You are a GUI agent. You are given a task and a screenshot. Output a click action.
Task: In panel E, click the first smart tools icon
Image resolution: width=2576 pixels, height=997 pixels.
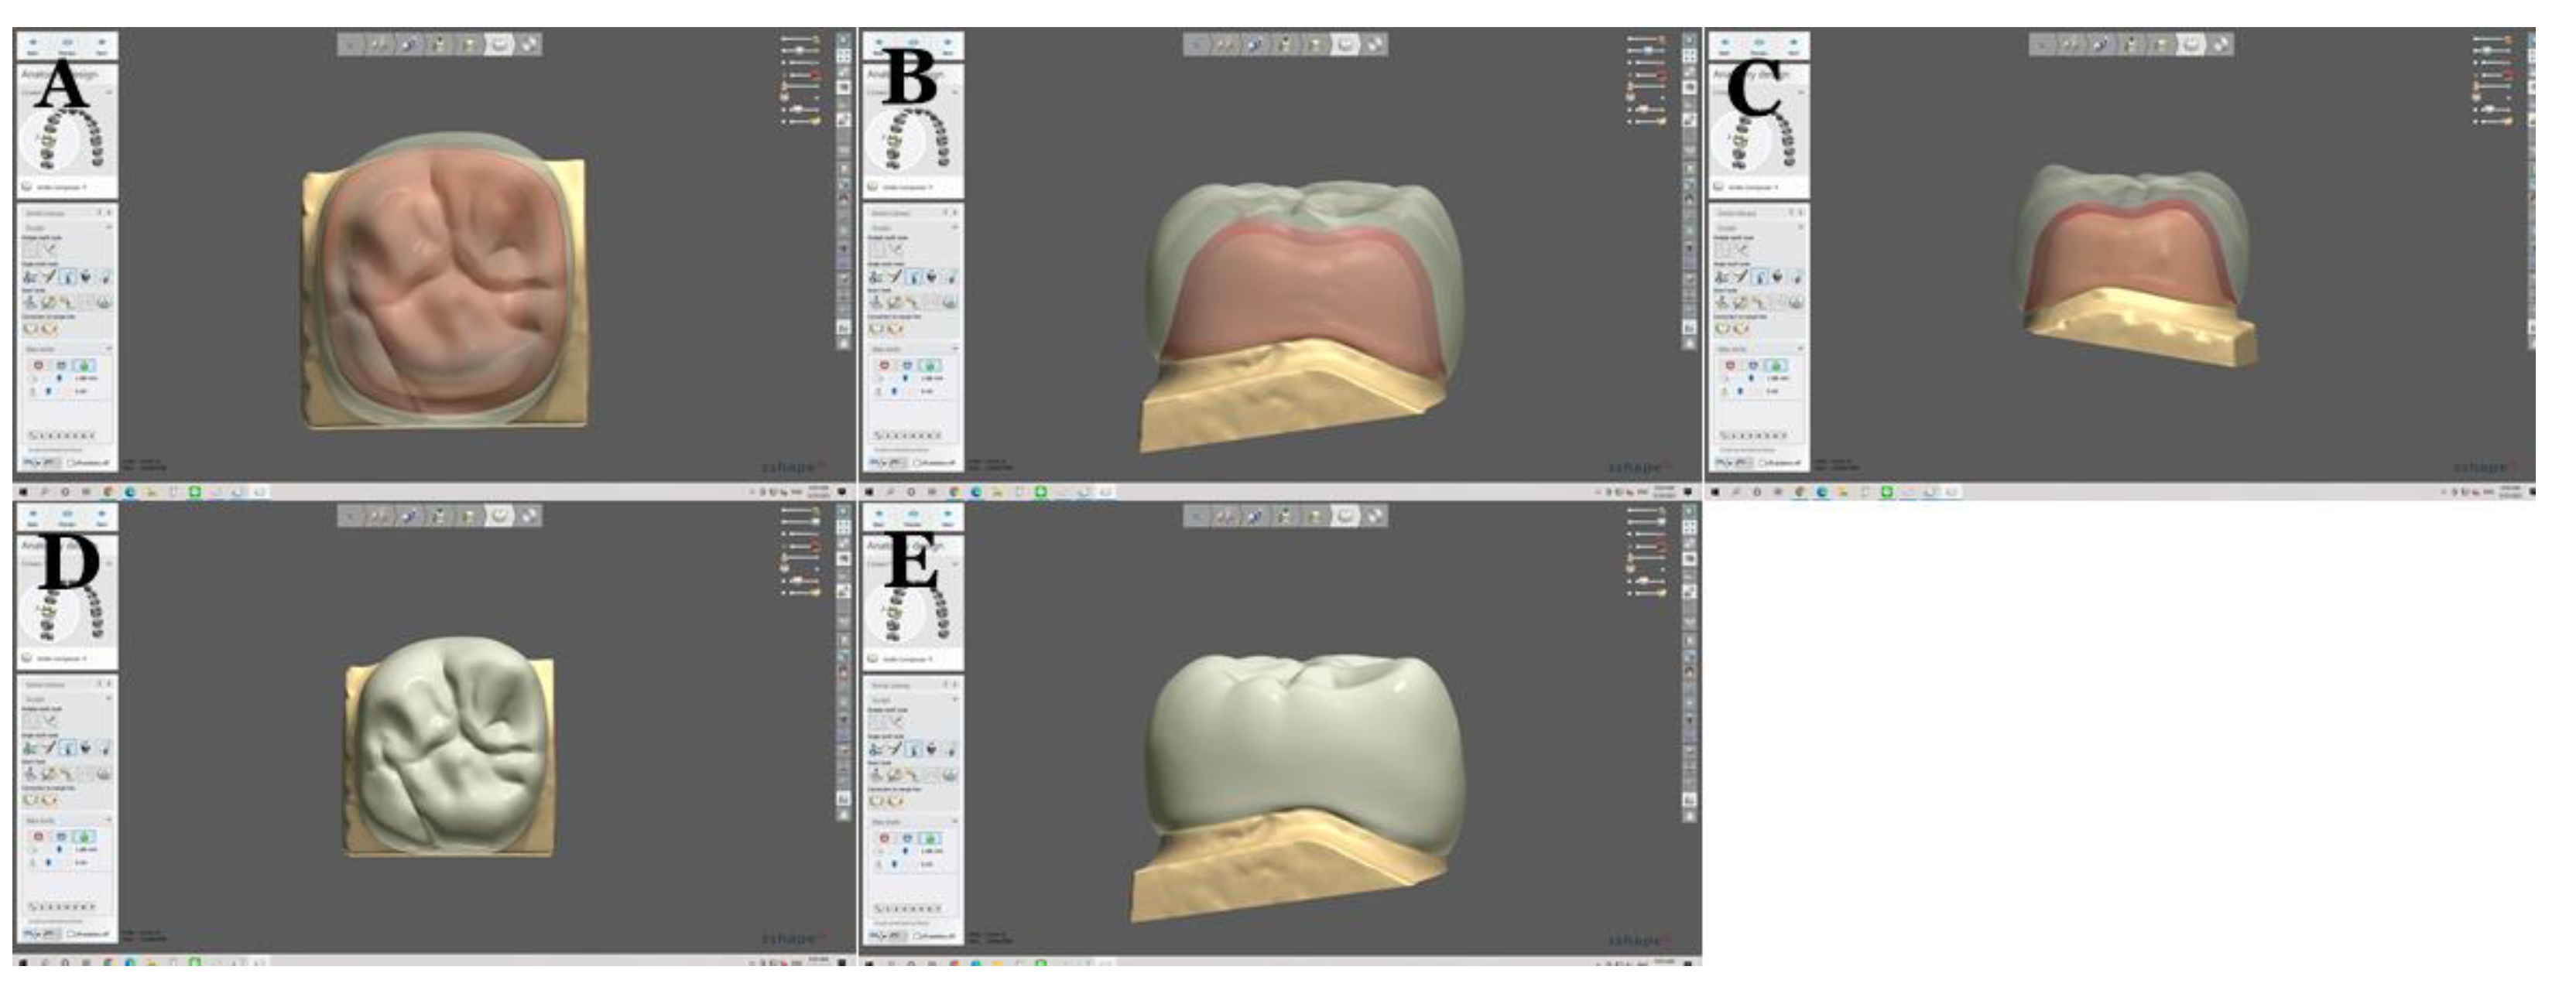(x=876, y=774)
